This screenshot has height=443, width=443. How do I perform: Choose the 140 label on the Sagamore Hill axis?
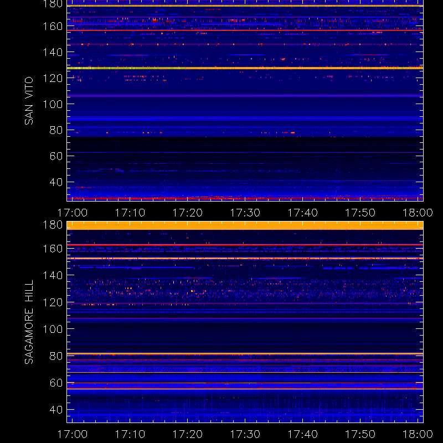(x=53, y=275)
